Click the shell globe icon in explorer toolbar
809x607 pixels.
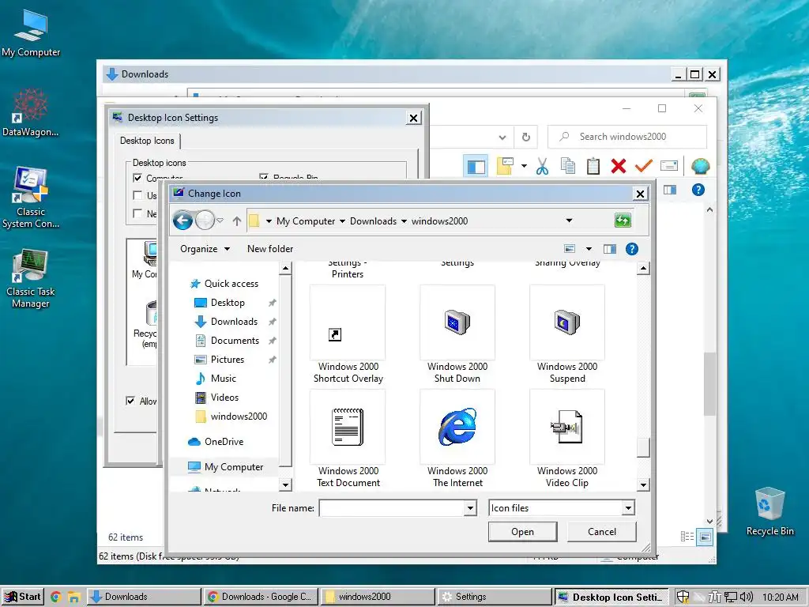point(700,166)
